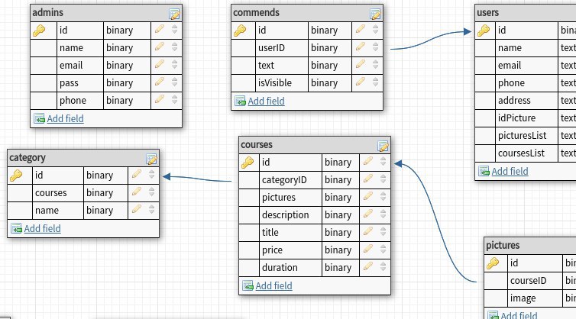This screenshot has height=319, width=576.
Task: Select the category table header
Action: coord(83,158)
